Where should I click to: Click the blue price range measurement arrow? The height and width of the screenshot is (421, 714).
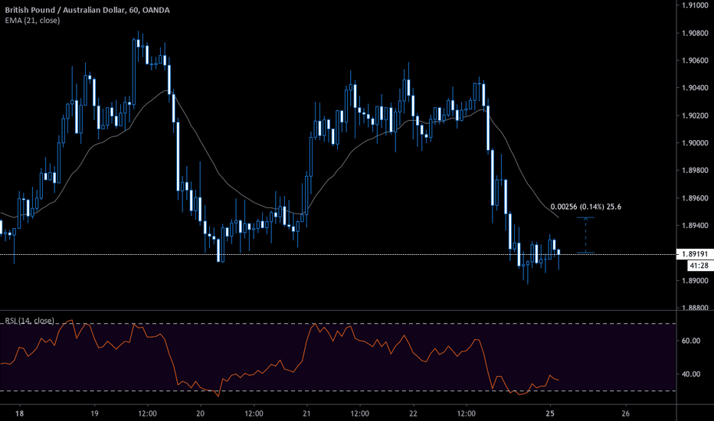(x=586, y=235)
